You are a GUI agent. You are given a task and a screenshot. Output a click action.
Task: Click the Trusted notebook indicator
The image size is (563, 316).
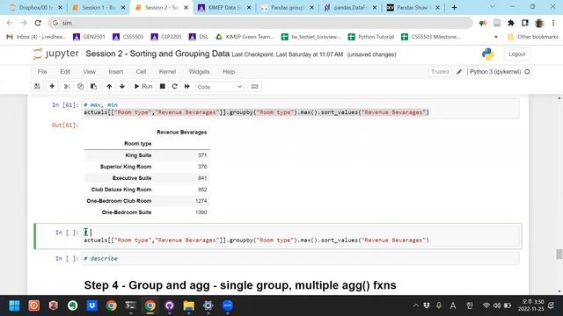(440, 72)
